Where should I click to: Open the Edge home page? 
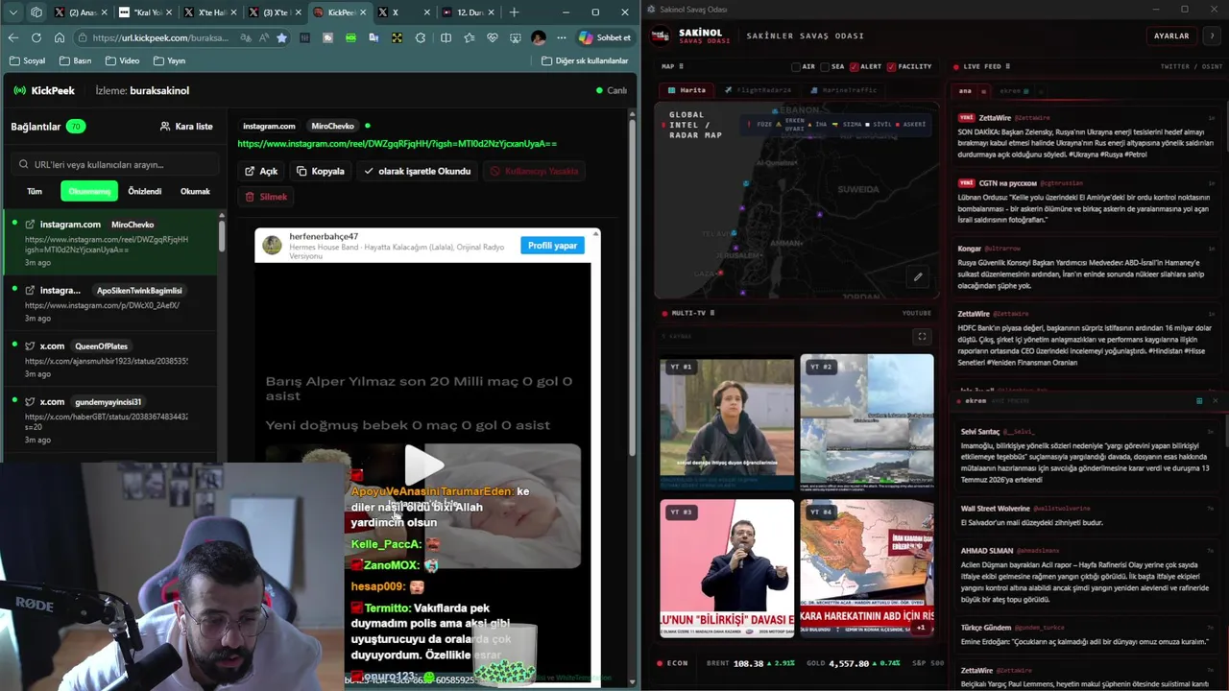point(60,37)
